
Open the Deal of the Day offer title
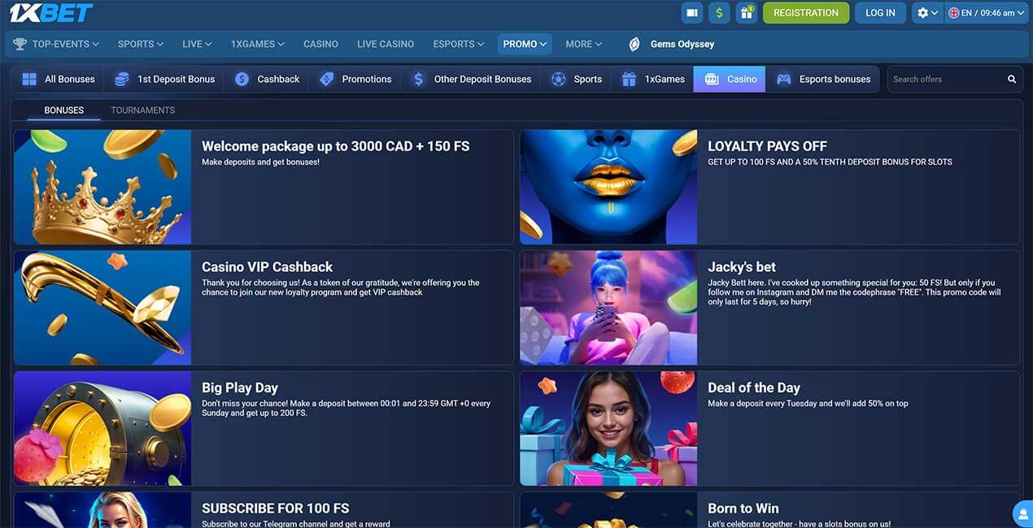(x=754, y=387)
